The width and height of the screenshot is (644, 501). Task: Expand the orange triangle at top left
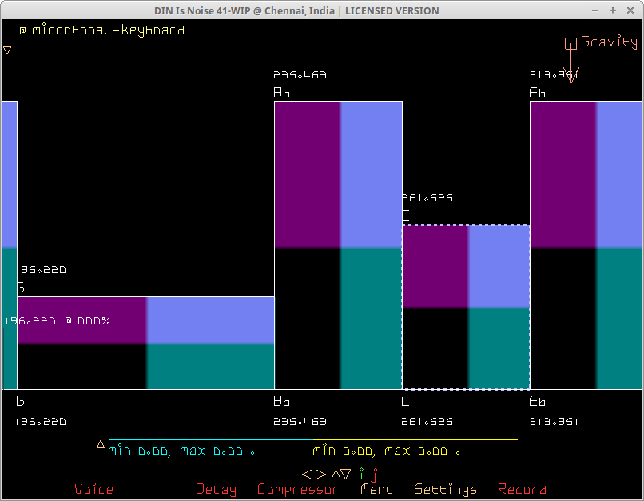[x=7, y=50]
